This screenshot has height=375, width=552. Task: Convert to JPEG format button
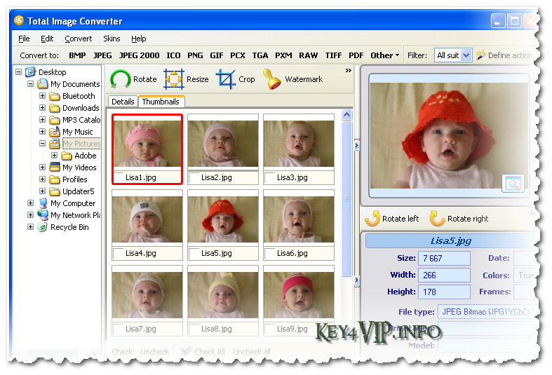(x=102, y=55)
